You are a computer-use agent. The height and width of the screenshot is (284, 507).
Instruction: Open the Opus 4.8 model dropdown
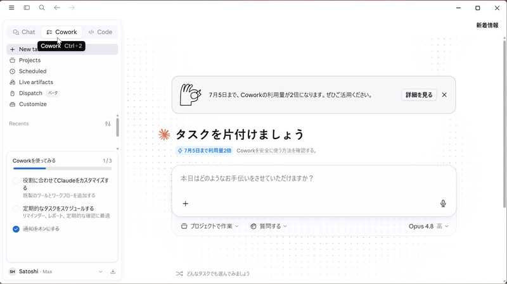pyautogui.click(x=428, y=226)
